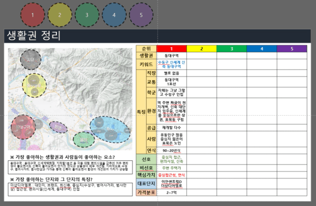
Task: Click the blue rank 4 header cell
Action: [x=262, y=48]
